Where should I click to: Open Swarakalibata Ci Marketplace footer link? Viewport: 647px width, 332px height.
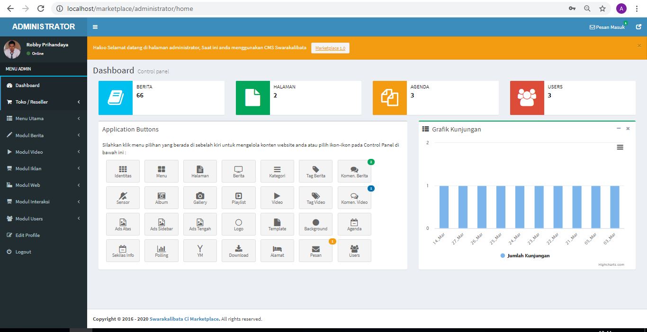184,319
